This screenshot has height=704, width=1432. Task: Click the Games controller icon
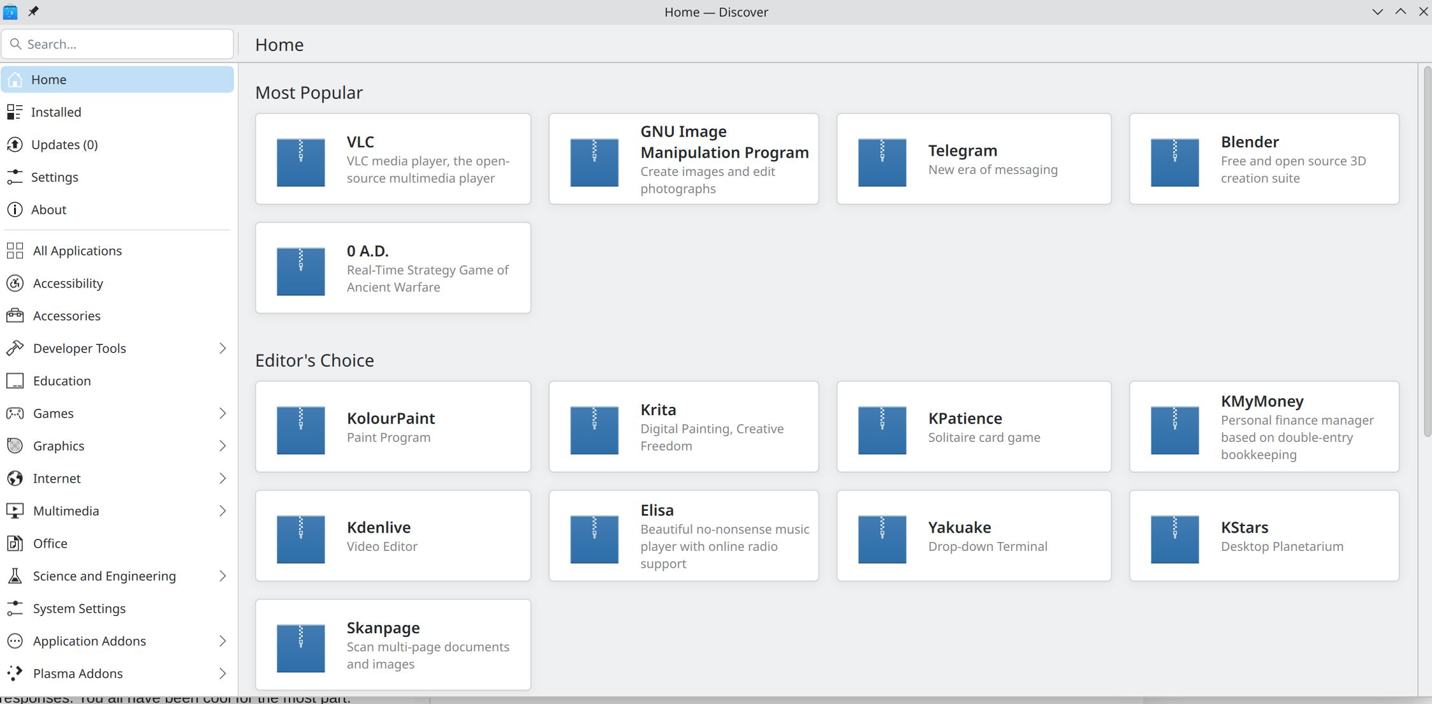15,413
